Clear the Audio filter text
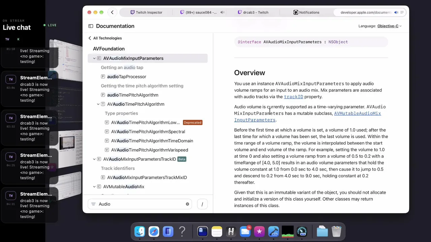 [x=188, y=204]
